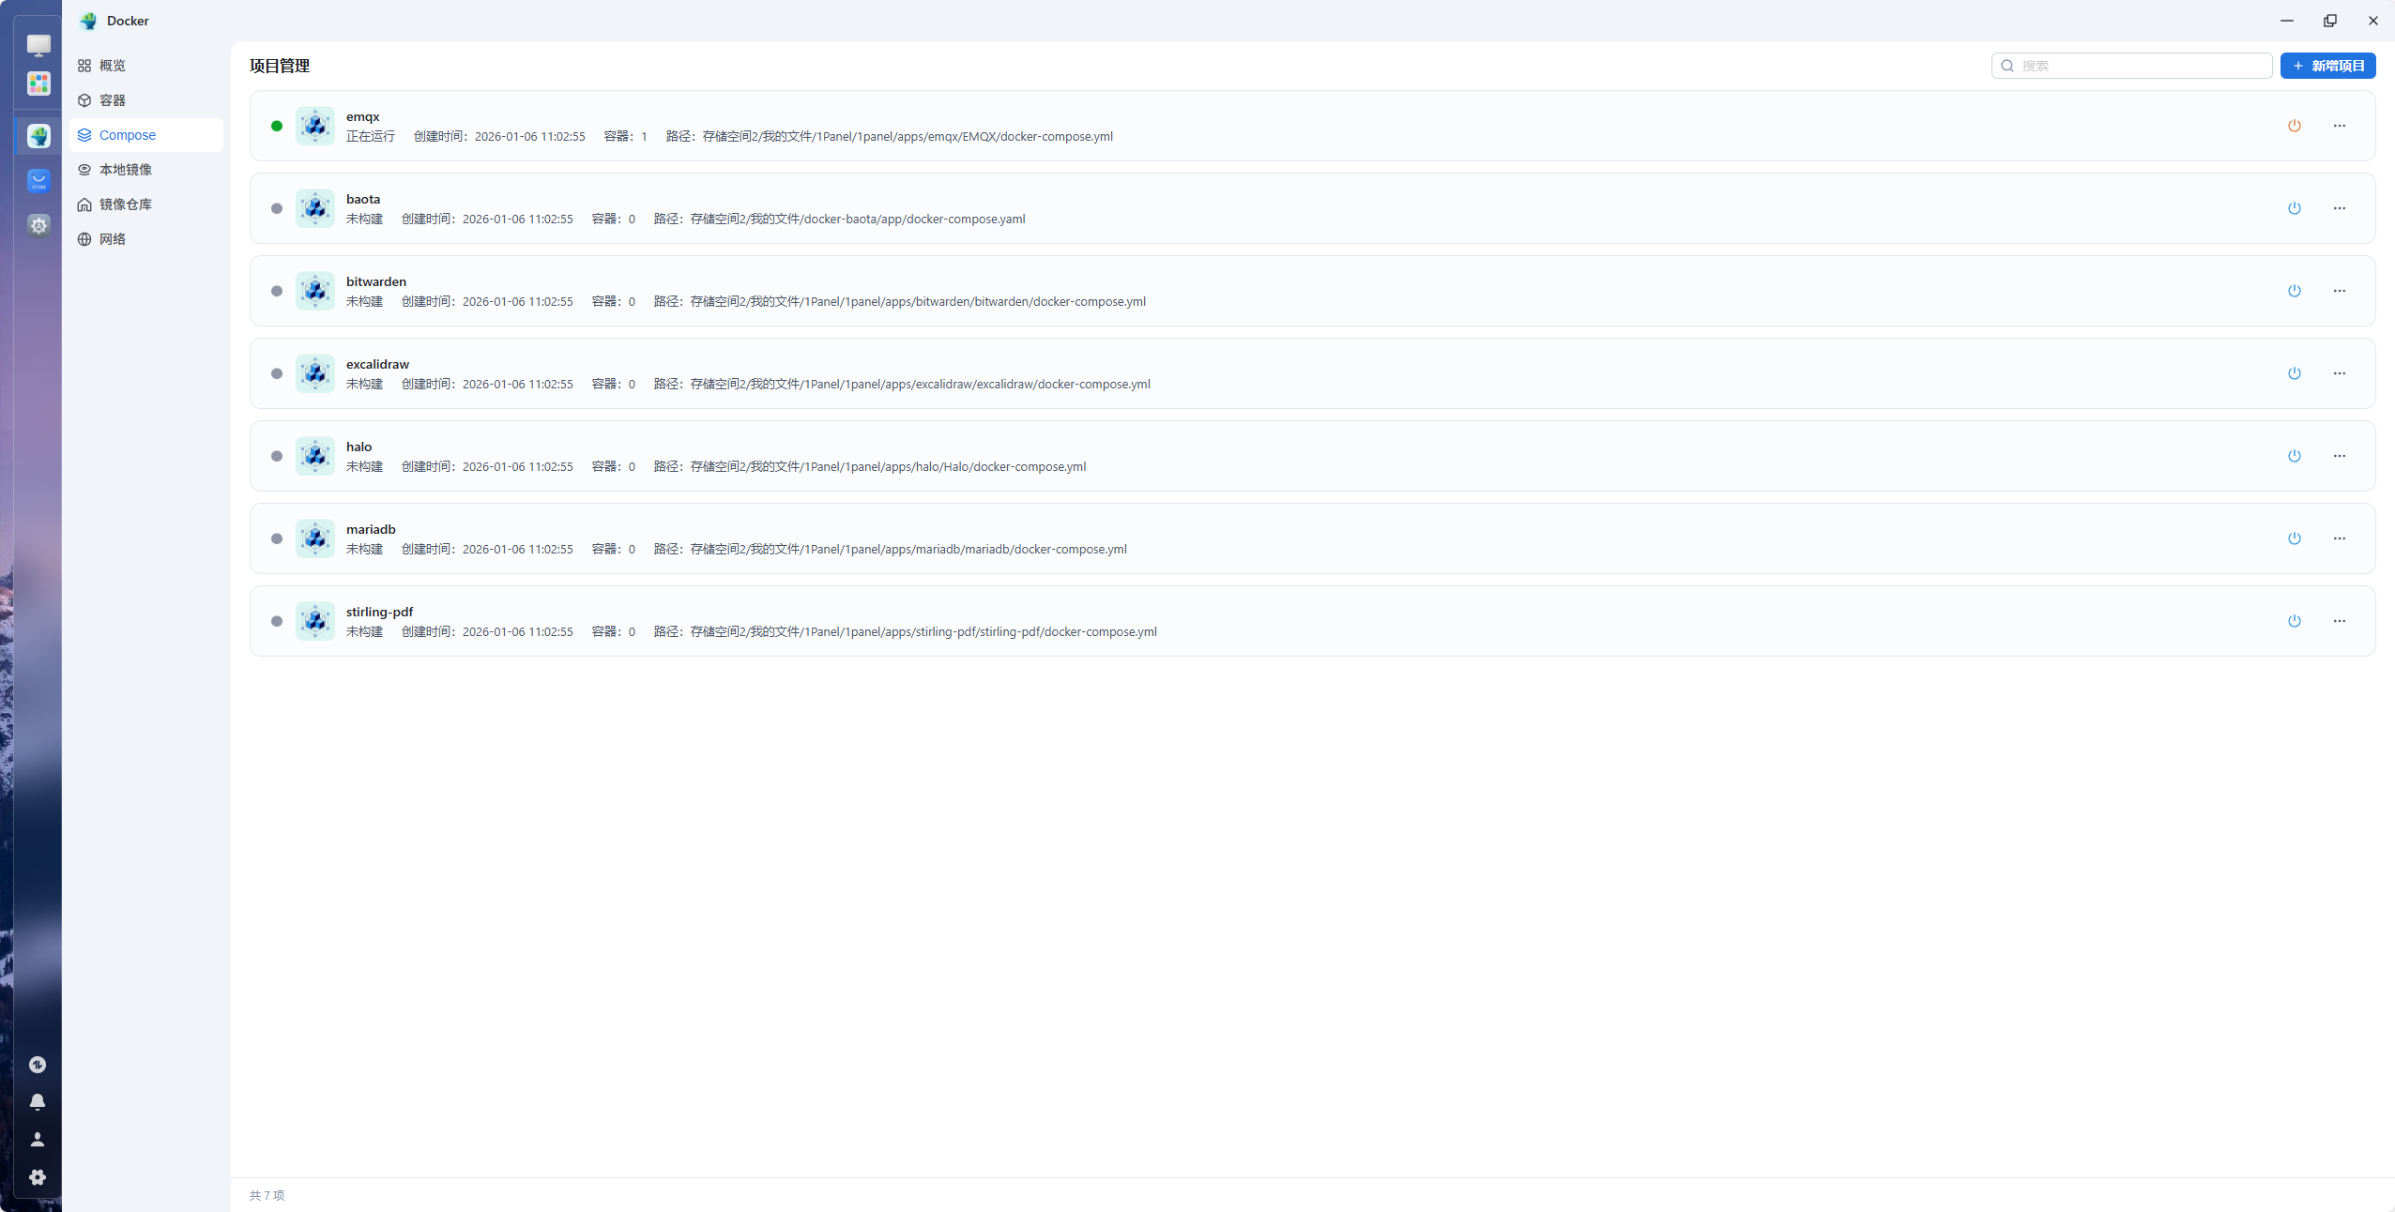Open stirling-pdf's three-dot options menu
Image resolution: width=2395 pixels, height=1212 pixels.
tap(2339, 621)
